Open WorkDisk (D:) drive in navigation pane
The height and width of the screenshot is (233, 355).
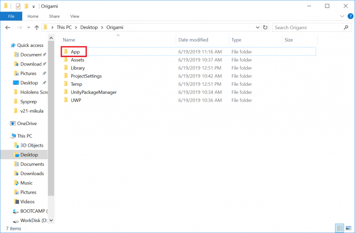pos(30,220)
